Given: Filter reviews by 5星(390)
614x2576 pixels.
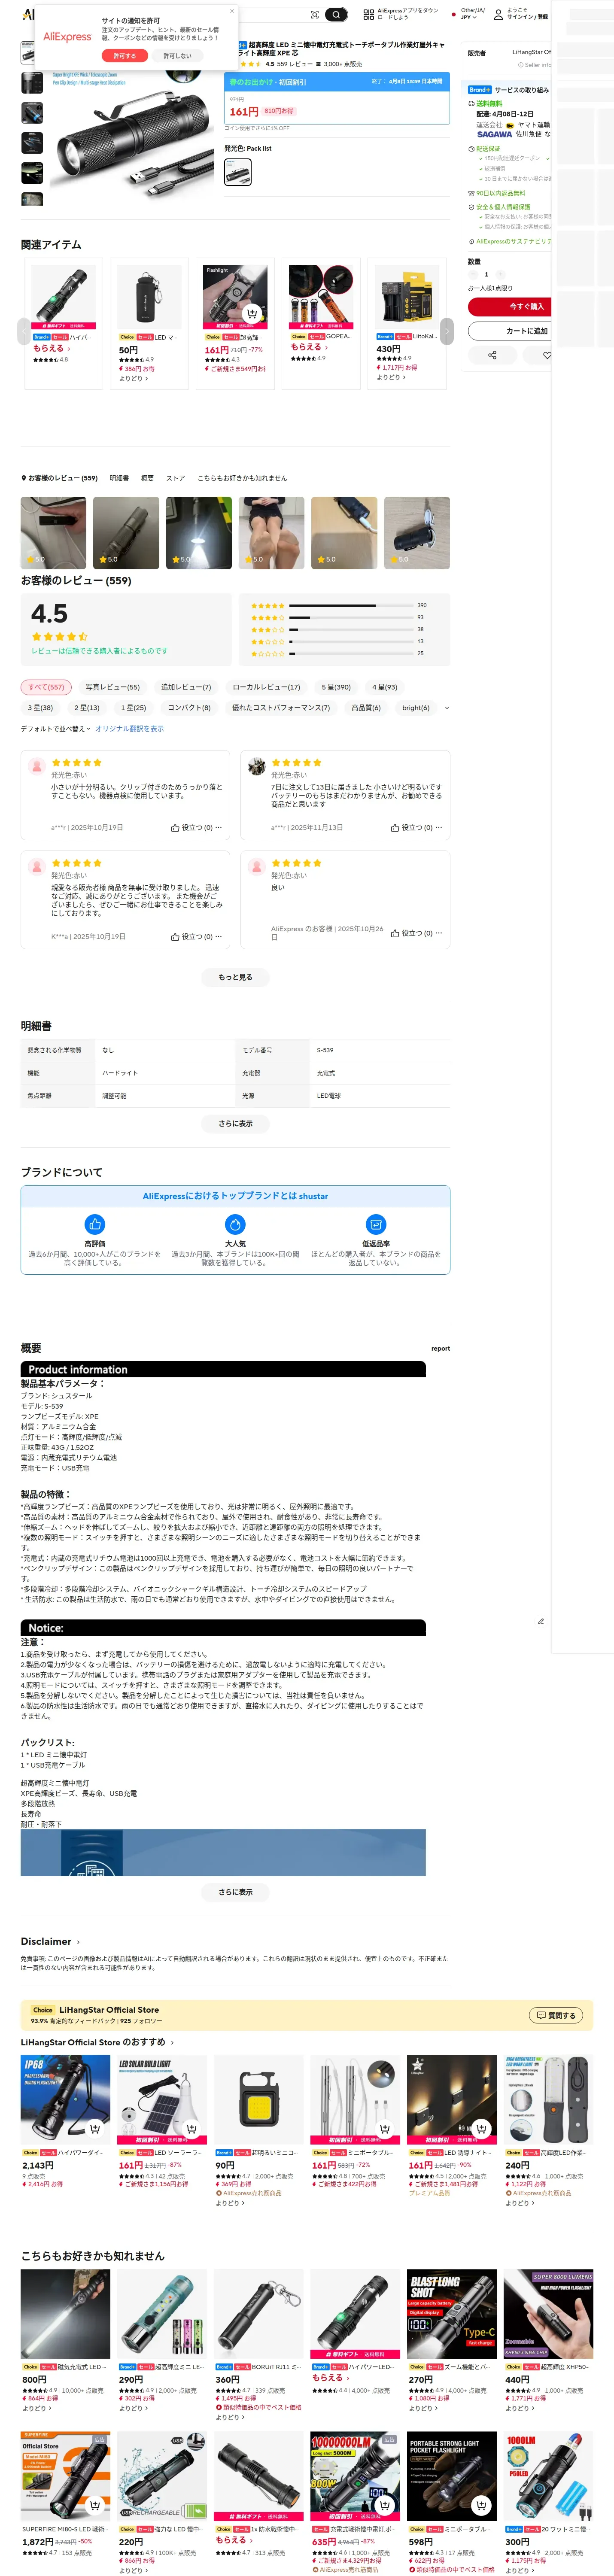Looking at the screenshot, I should [x=336, y=687].
